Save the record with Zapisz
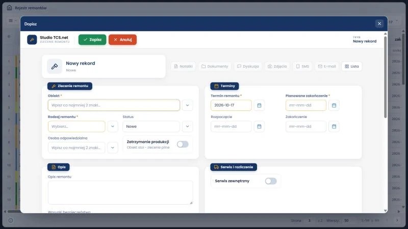 [x=92, y=40]
